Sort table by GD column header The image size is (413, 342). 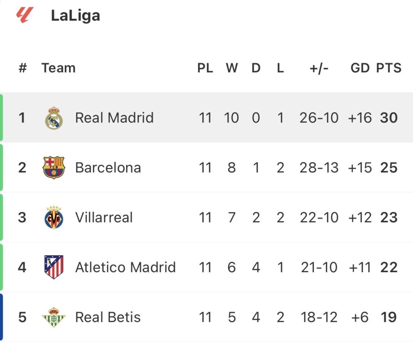coord(360,68)
